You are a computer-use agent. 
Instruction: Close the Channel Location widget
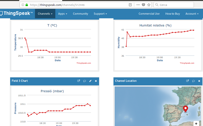point(199,81)
